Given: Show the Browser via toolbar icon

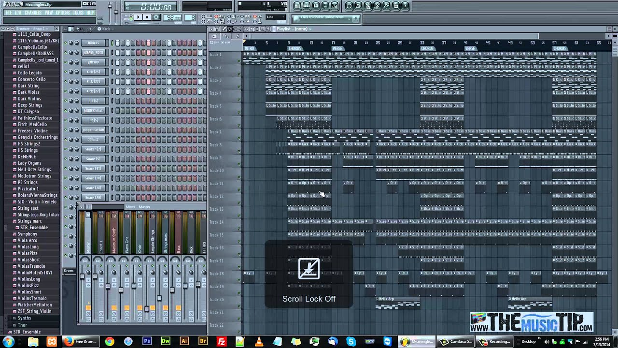Looking at the screenshot, I should [x=325, y=6].
